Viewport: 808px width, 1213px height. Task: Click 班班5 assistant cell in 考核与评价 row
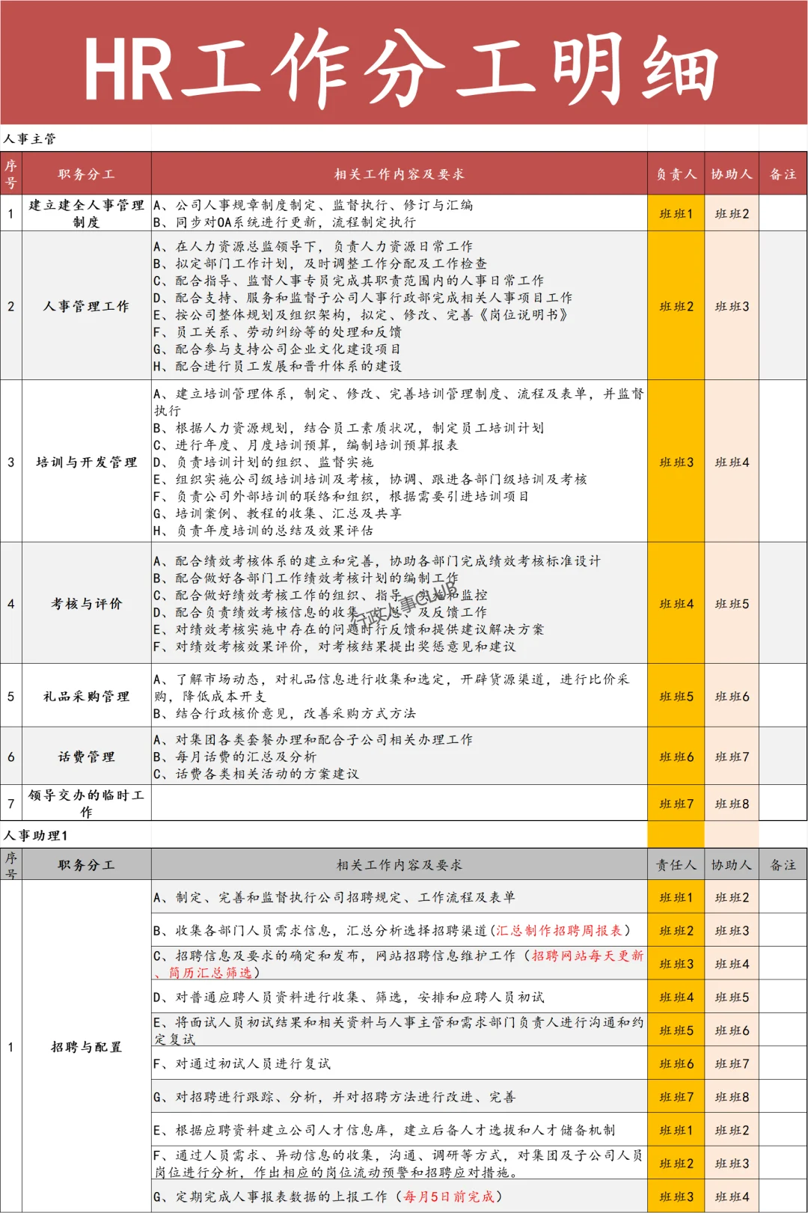click(x=732, y=604)
